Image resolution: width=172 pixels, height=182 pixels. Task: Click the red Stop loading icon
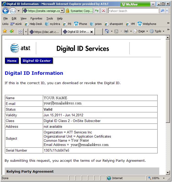click(x=103, y=11)
